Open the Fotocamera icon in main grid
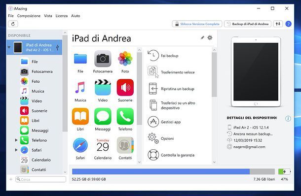The height and width of the screenshot is (196, 301). tap(103, 59)
